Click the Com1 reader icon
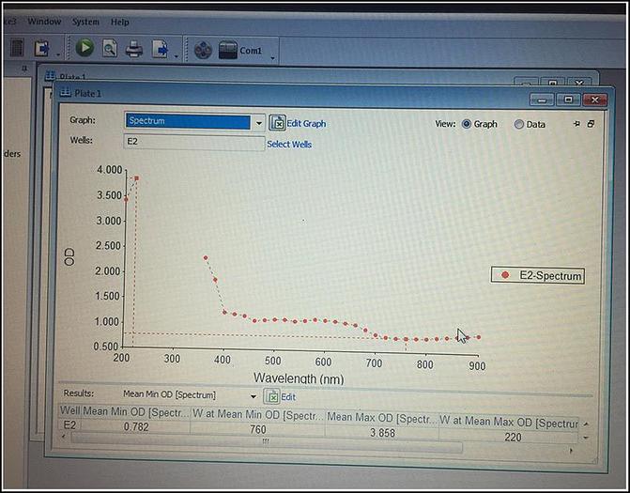Viewport: 630px width, 493px height. tap(228, 50)
